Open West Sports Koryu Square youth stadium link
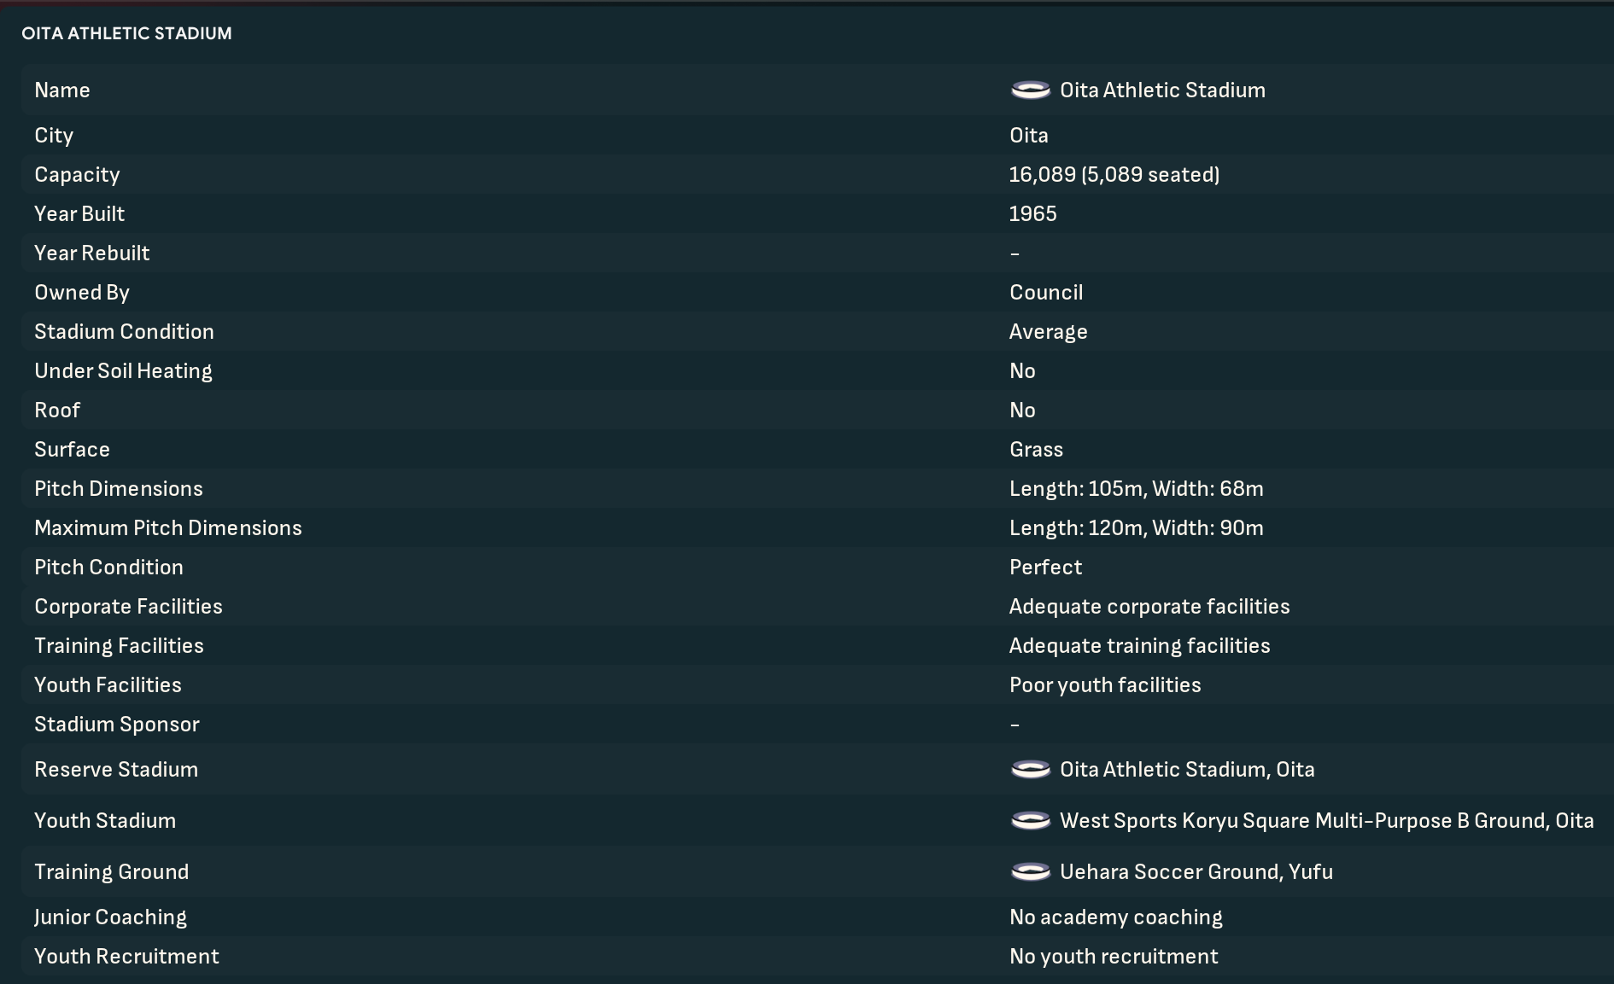This screenshot has height=984, width=1614. click(x=1326, y=820)
